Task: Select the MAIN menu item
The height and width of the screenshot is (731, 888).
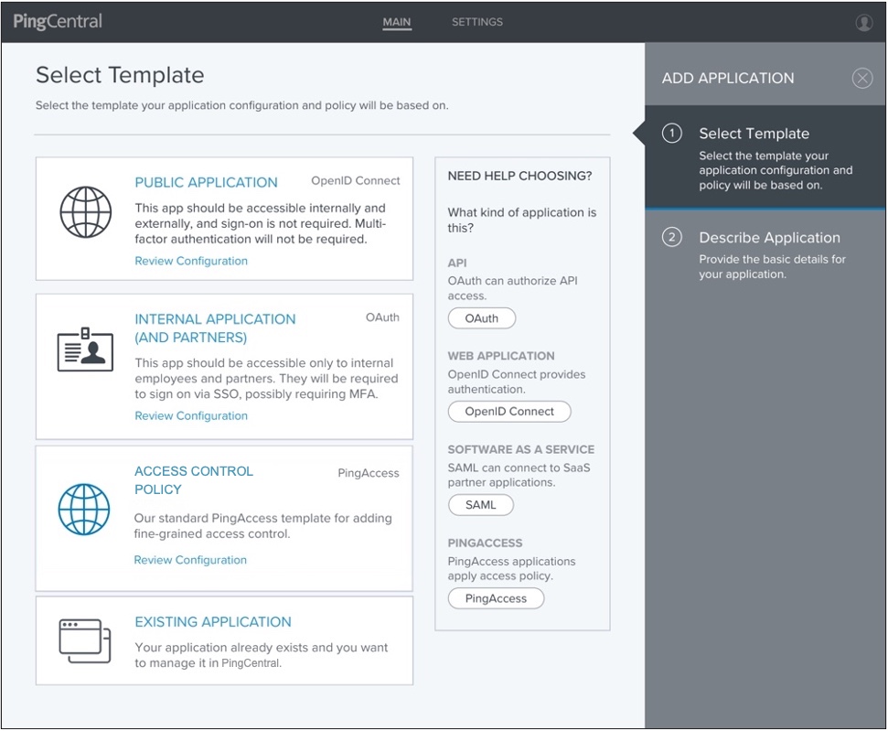Action: (396, 22)
